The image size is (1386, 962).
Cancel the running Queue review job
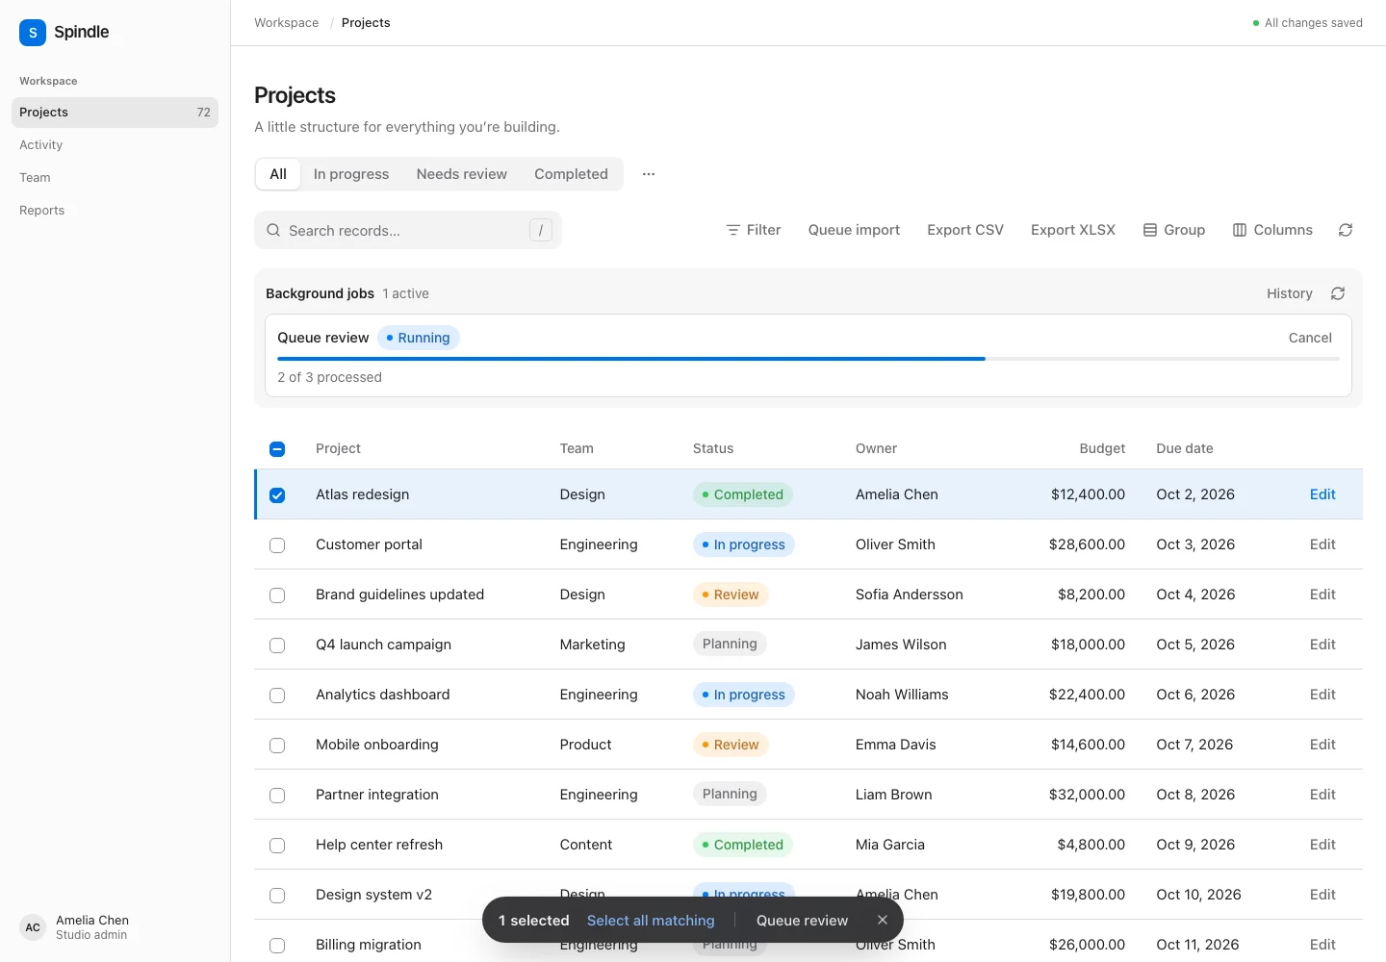(1310, 338)
